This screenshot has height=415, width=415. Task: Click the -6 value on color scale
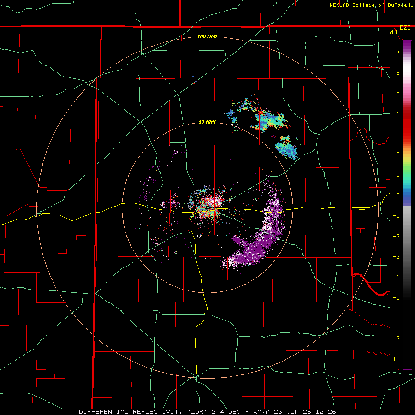point(396,318)
